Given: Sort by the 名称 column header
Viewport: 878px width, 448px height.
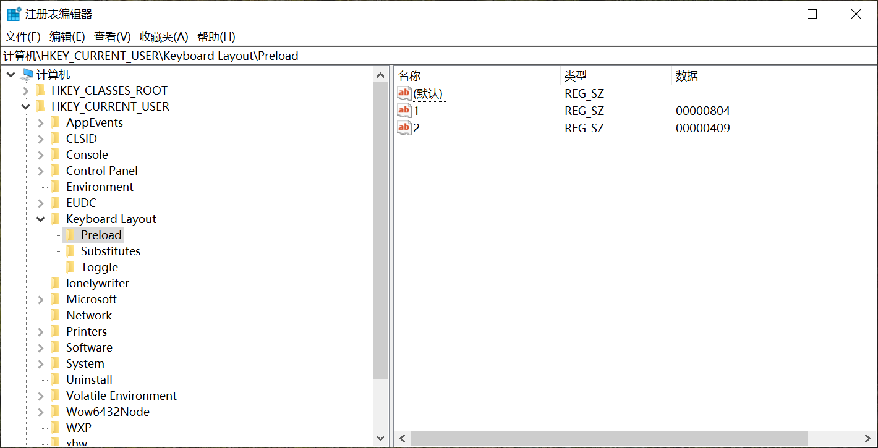Looking at the screenshot, I should (x=477, y=76).
